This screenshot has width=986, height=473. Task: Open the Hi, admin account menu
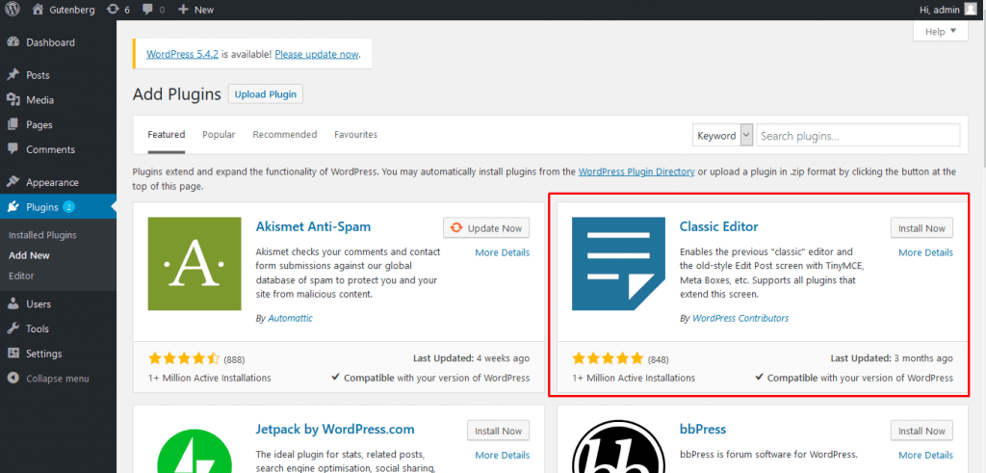(x=948, y=10)
